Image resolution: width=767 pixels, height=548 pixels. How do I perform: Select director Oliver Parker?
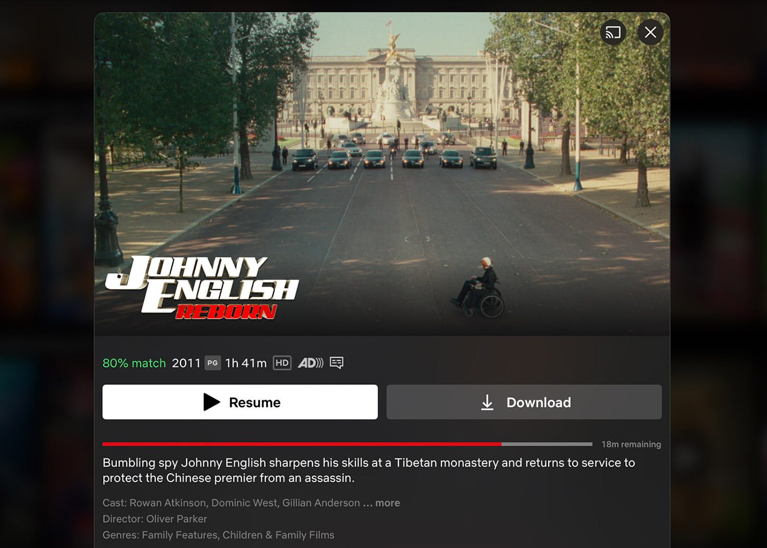tap(176, 519)
